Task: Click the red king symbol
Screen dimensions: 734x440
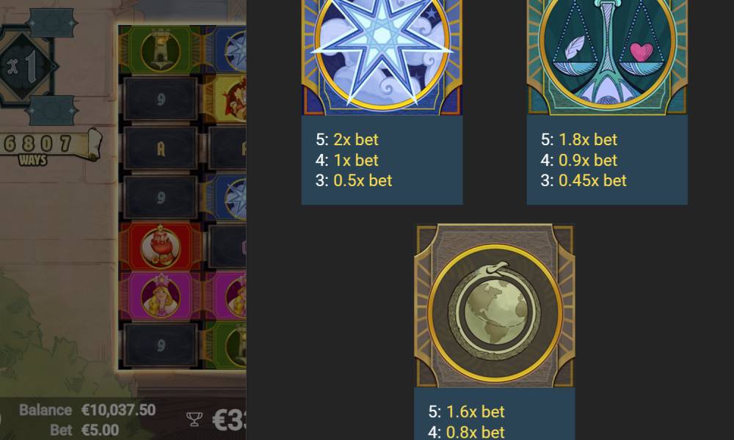Action: coord(161,246)
